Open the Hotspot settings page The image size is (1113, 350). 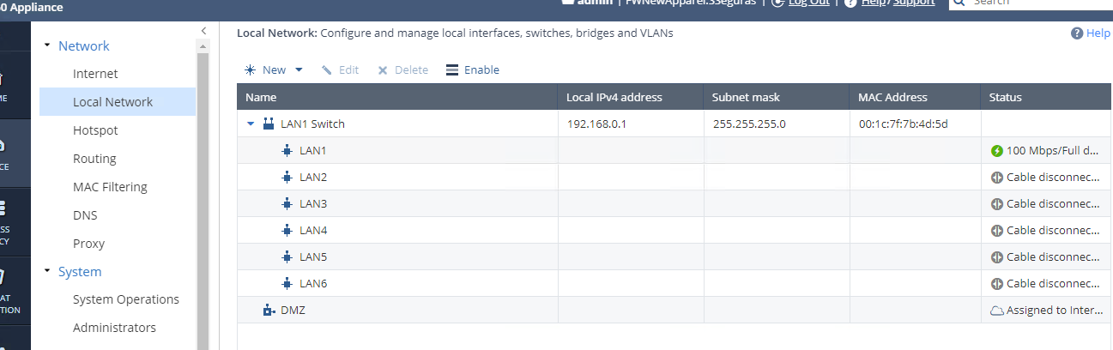(x=95, y=130)
